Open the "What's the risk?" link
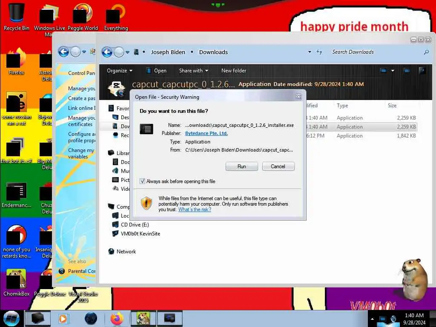This screenshot has width=436, height=327. [x=195, y=209]
